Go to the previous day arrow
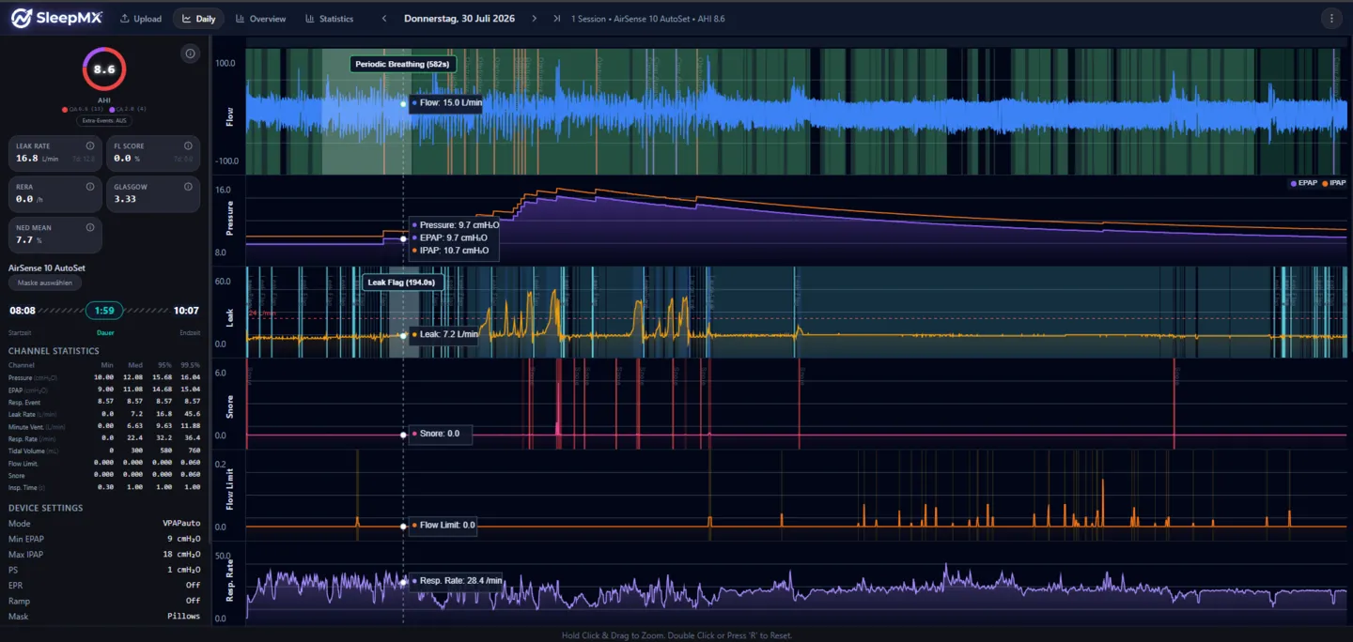This screenshot has width=1353, height=642. click(x=383, y=18)
